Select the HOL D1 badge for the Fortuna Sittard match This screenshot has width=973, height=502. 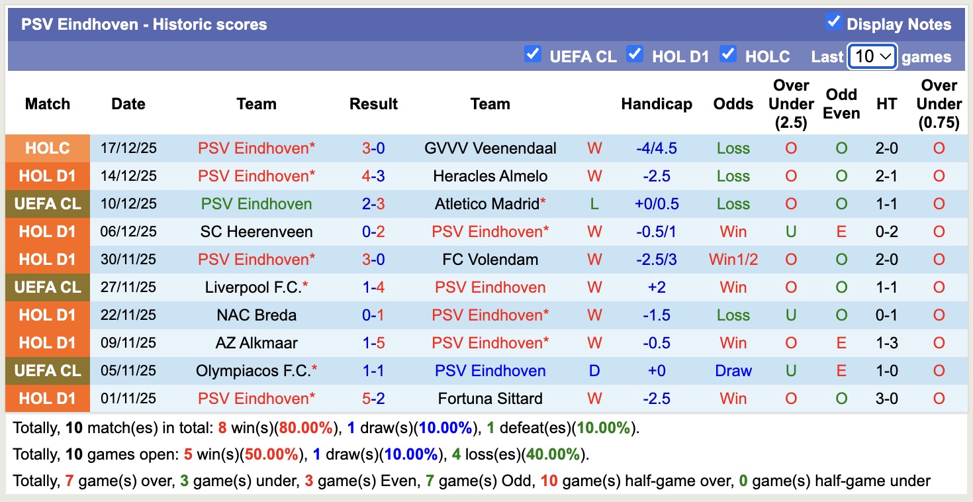coord(47,398)
